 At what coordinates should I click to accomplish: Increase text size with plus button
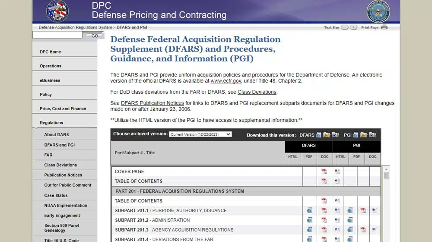point(353,27)
